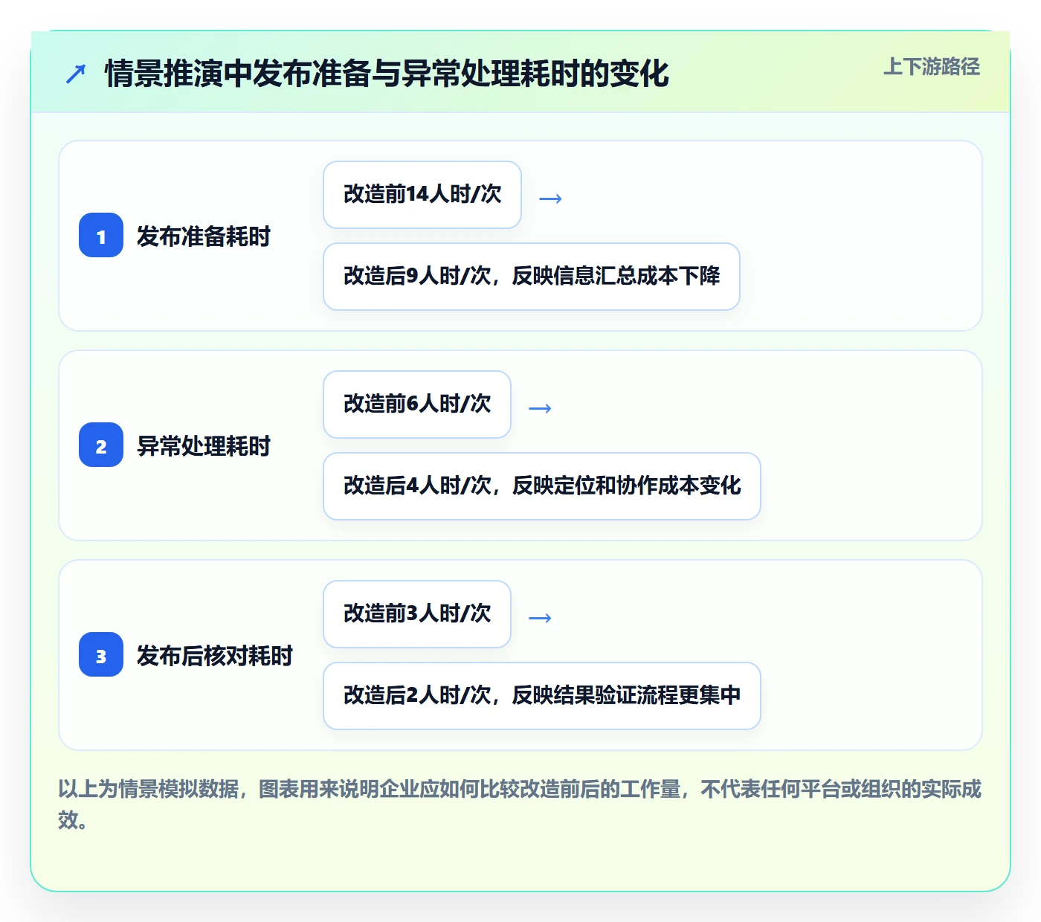
Task: Click the arrow after 改造前3人时/次
Action: pos(540,618)
